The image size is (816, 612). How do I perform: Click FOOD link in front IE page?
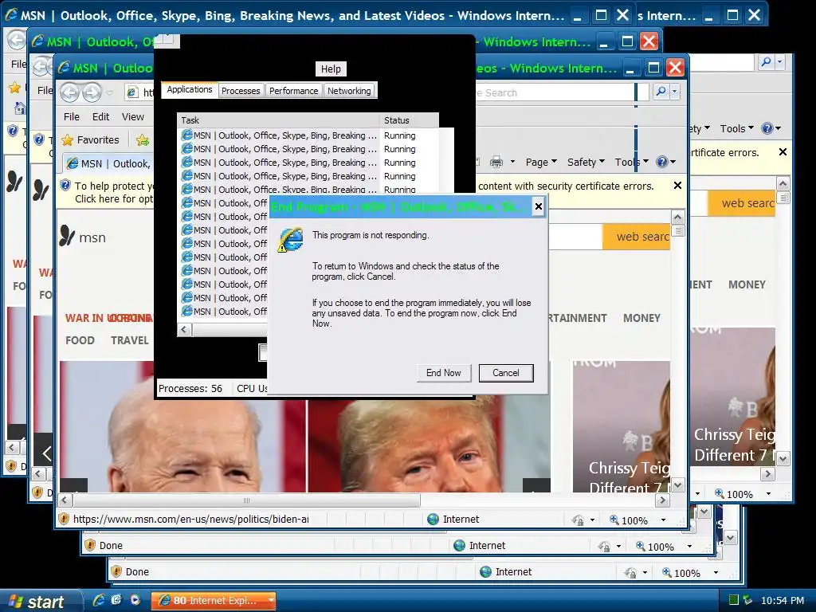pyautogui.click(x=80, y=340)
